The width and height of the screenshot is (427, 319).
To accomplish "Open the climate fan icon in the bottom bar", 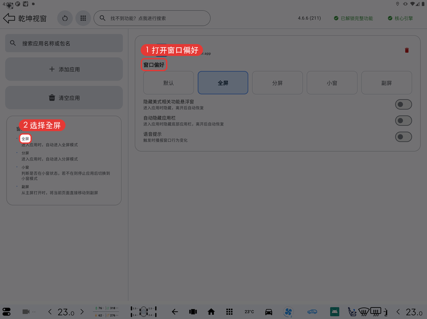I will pyautogui.click(x=288, y=312).
